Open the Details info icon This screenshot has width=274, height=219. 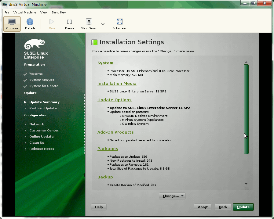(x=30, y=22)
